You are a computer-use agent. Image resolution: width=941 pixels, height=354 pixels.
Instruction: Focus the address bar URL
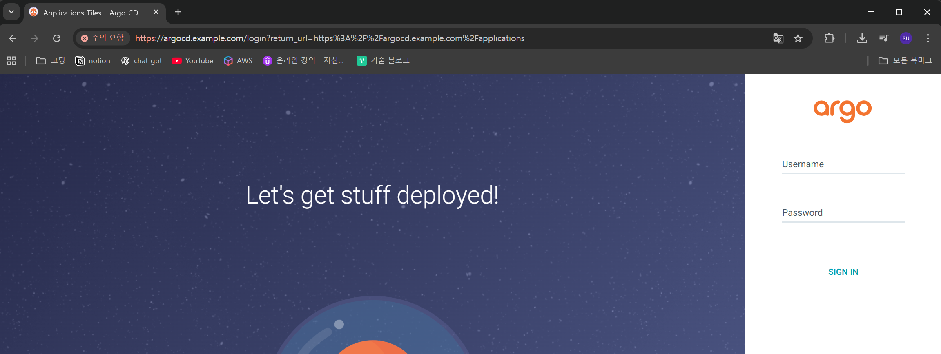tap(330, 38)
